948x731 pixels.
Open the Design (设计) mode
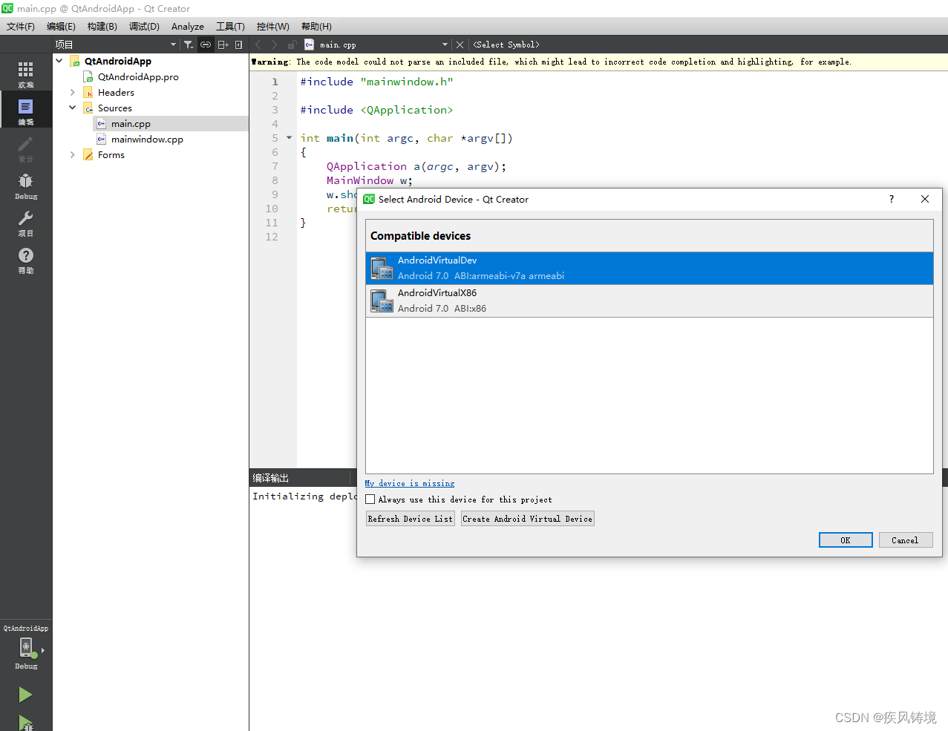pyautogui.click(x=26, y=148)
